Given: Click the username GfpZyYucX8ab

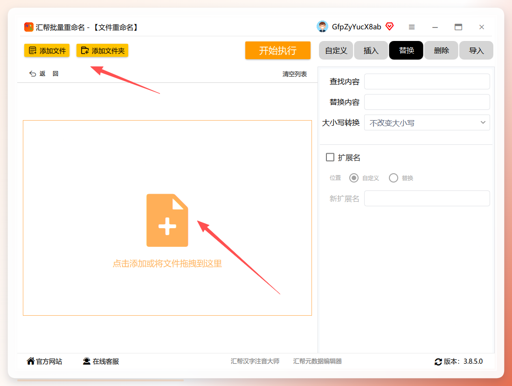Looking at the screenshot, I should tap(356, 27).
